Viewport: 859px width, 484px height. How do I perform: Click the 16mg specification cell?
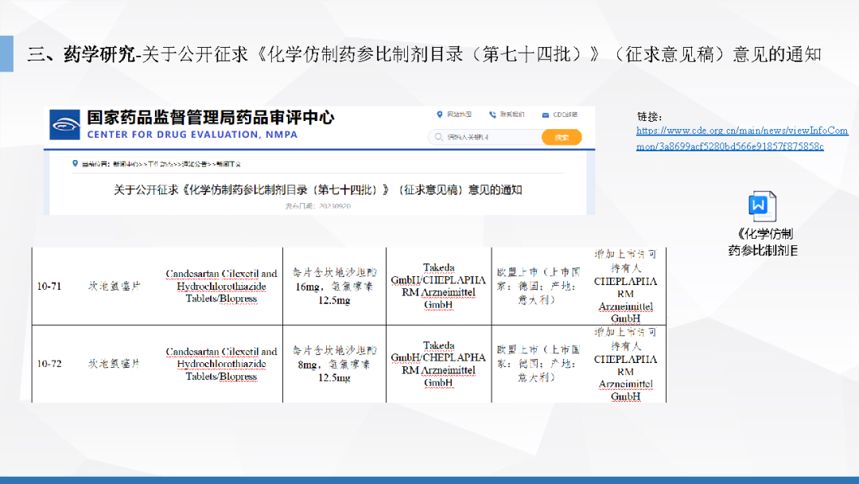click(x=334, y=286)
